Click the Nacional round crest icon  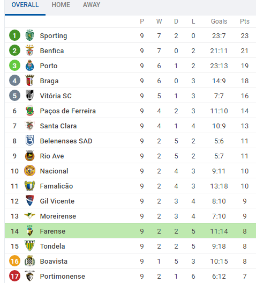29,171
